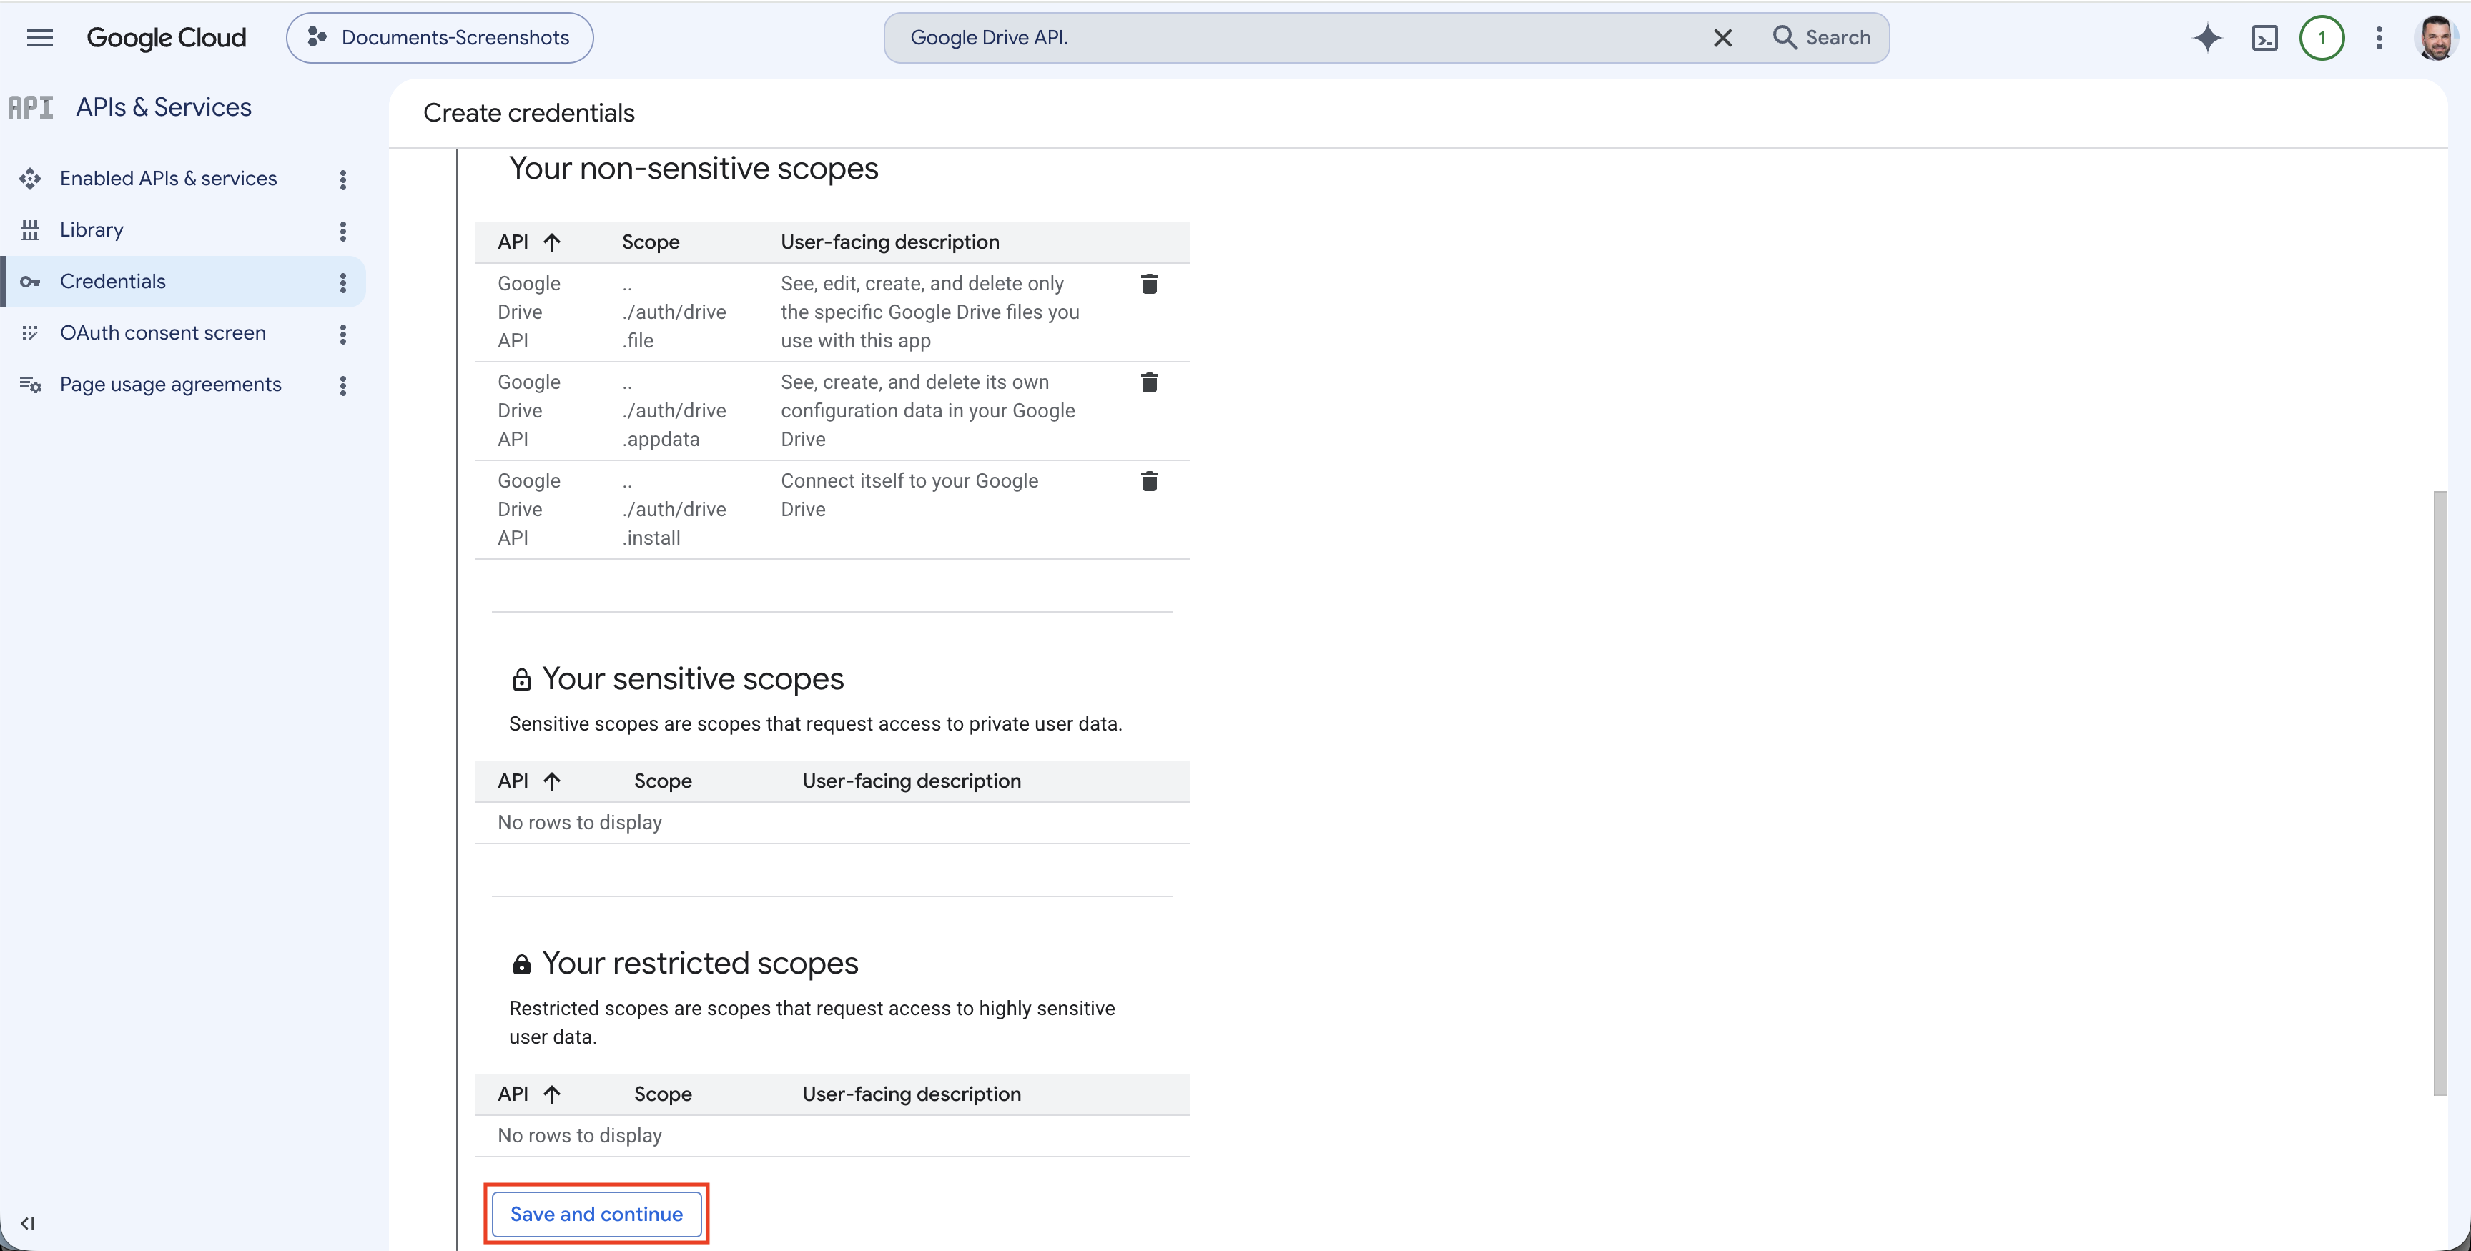Open the Library page
2471x1251 pixels.
tap(91, 229)
